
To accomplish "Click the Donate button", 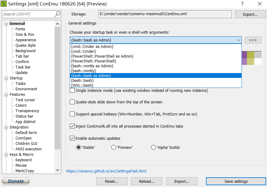I will coord(15,181).
